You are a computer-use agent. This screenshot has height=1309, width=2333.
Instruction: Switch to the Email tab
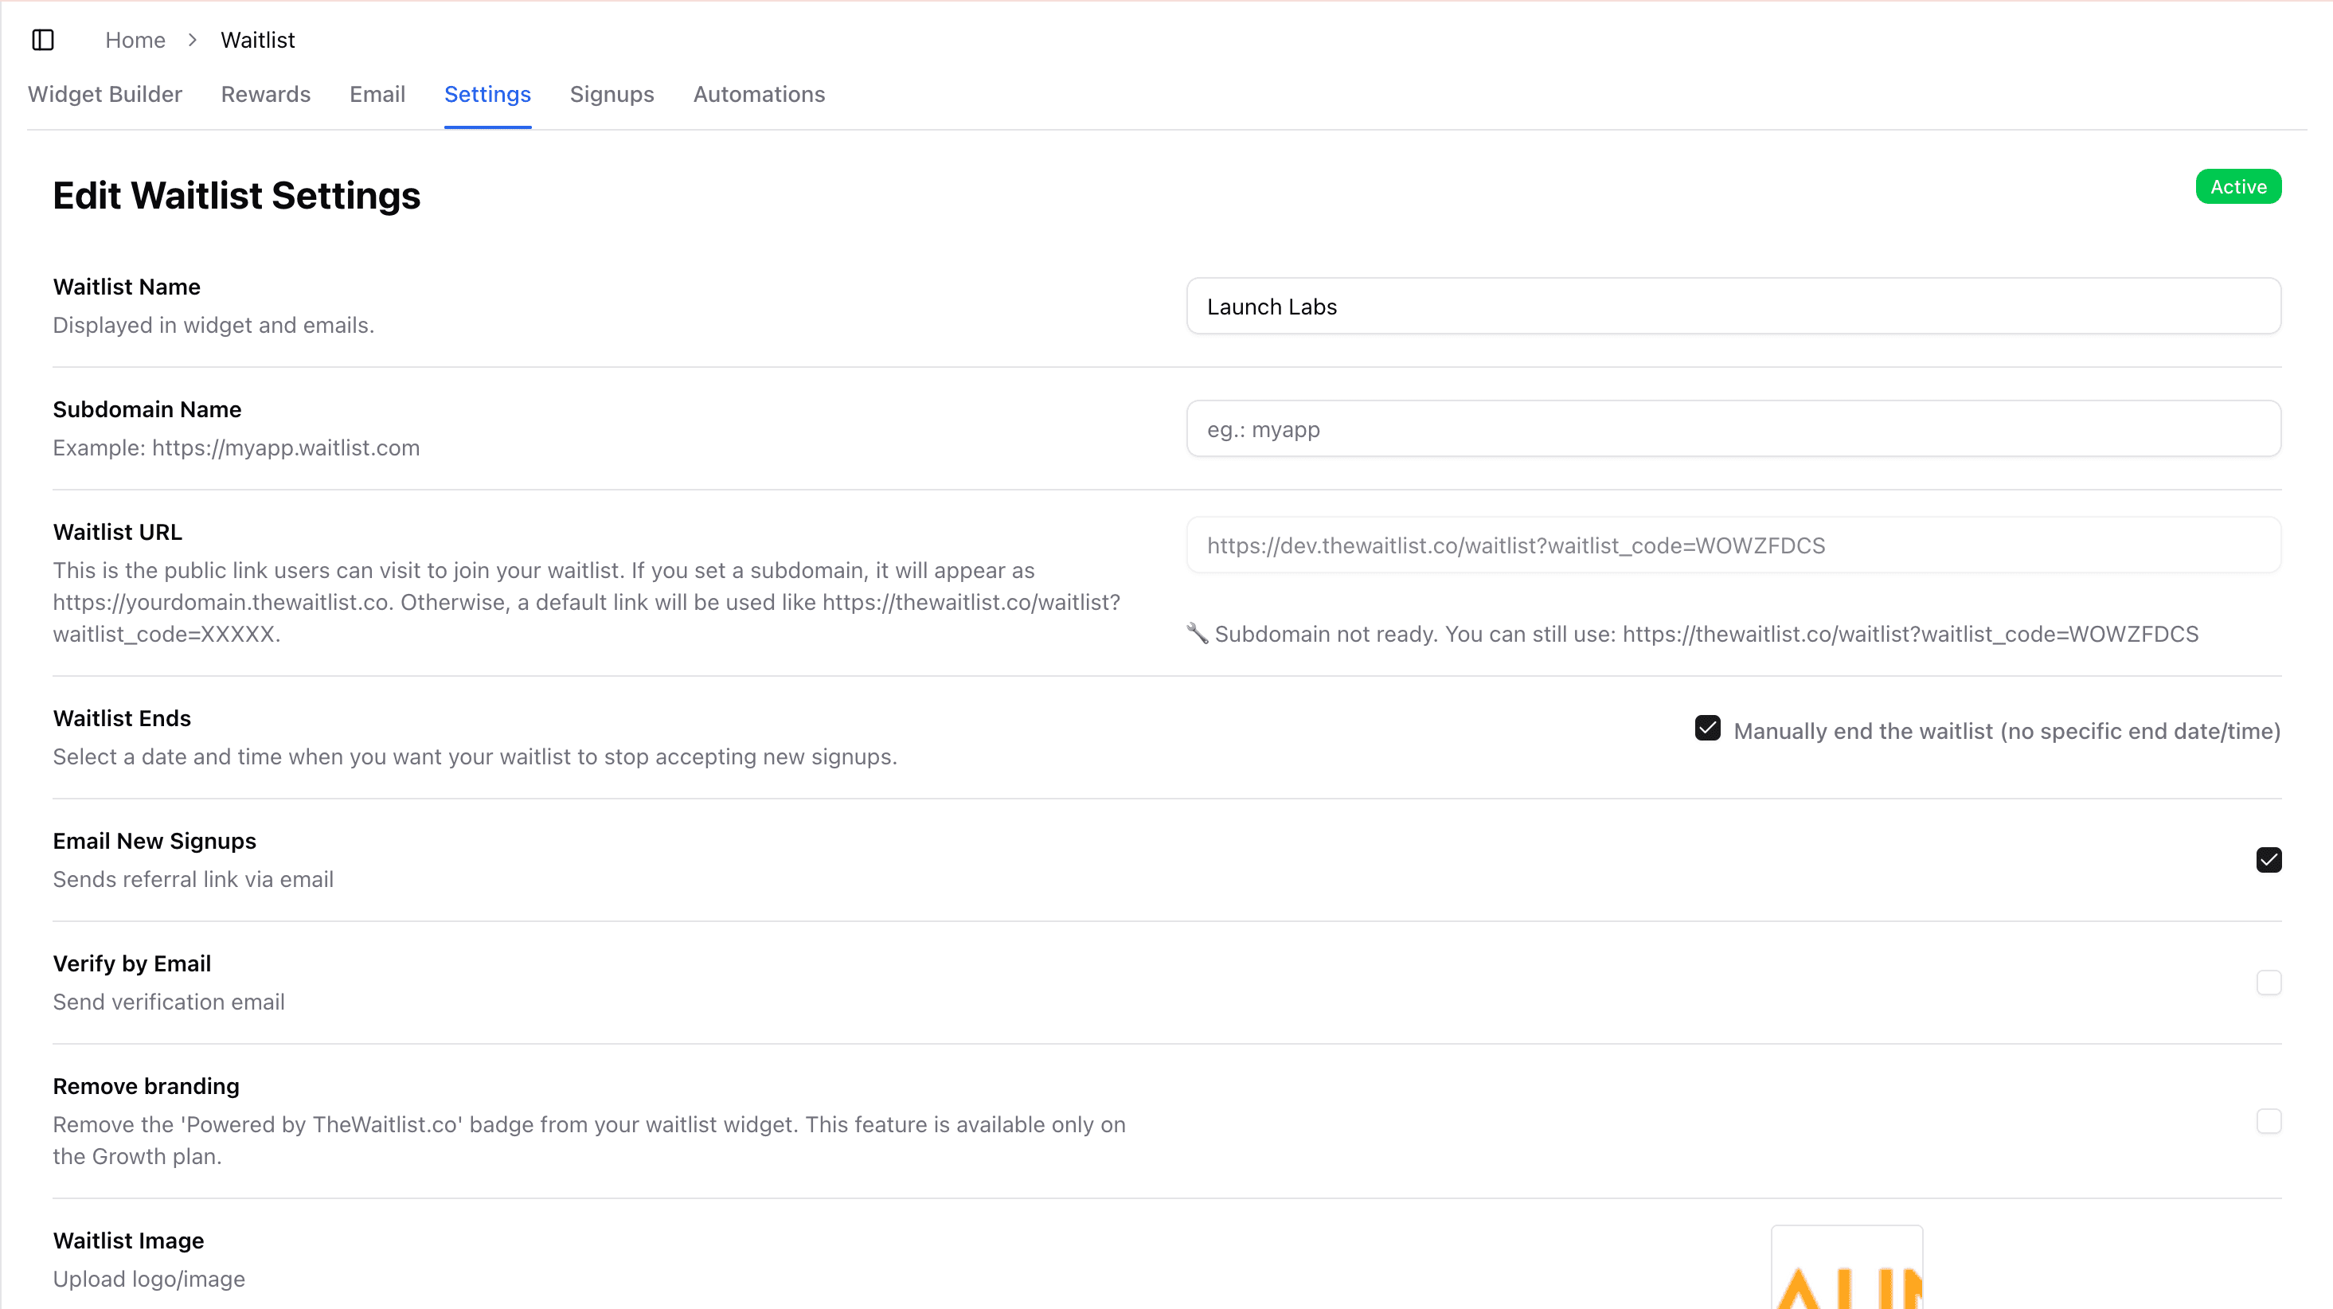(x=377, y=94)
